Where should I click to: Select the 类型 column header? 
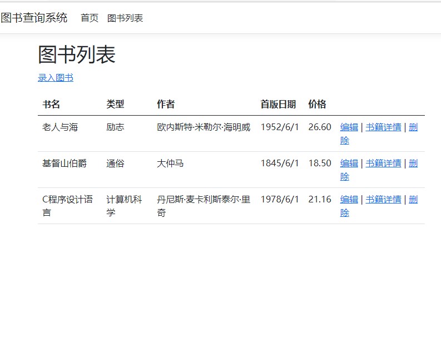tap(115, 104)
